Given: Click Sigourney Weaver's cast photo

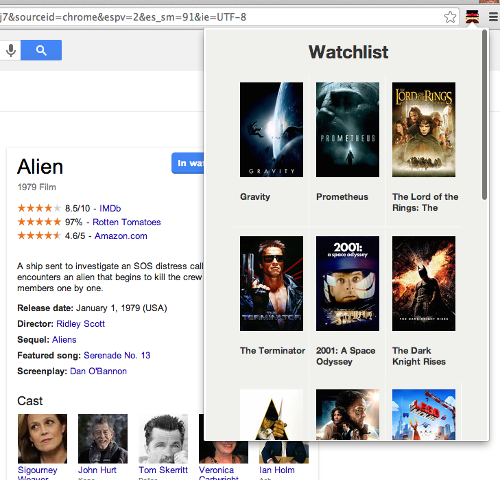Looking at the screenshot, I should point(43,439).
